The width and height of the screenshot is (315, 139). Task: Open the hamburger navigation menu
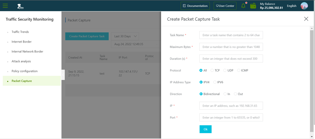[x=5, y=6]
